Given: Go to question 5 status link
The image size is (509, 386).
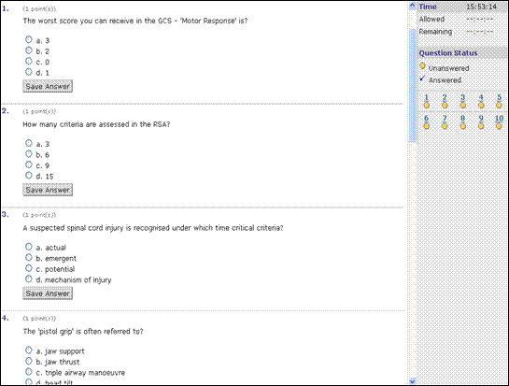Looking at the screenshot, I should tap(499, 97).
